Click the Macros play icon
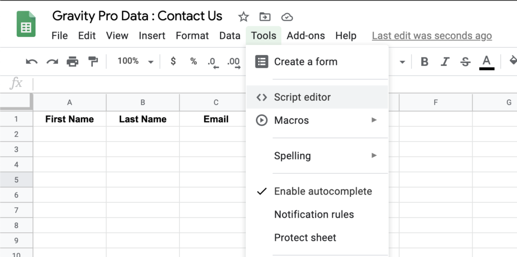Screen dimensions: 517x257 coord(262,120)
